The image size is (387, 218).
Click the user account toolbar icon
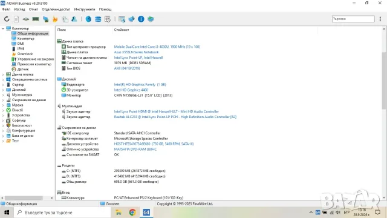coord(74,19)
